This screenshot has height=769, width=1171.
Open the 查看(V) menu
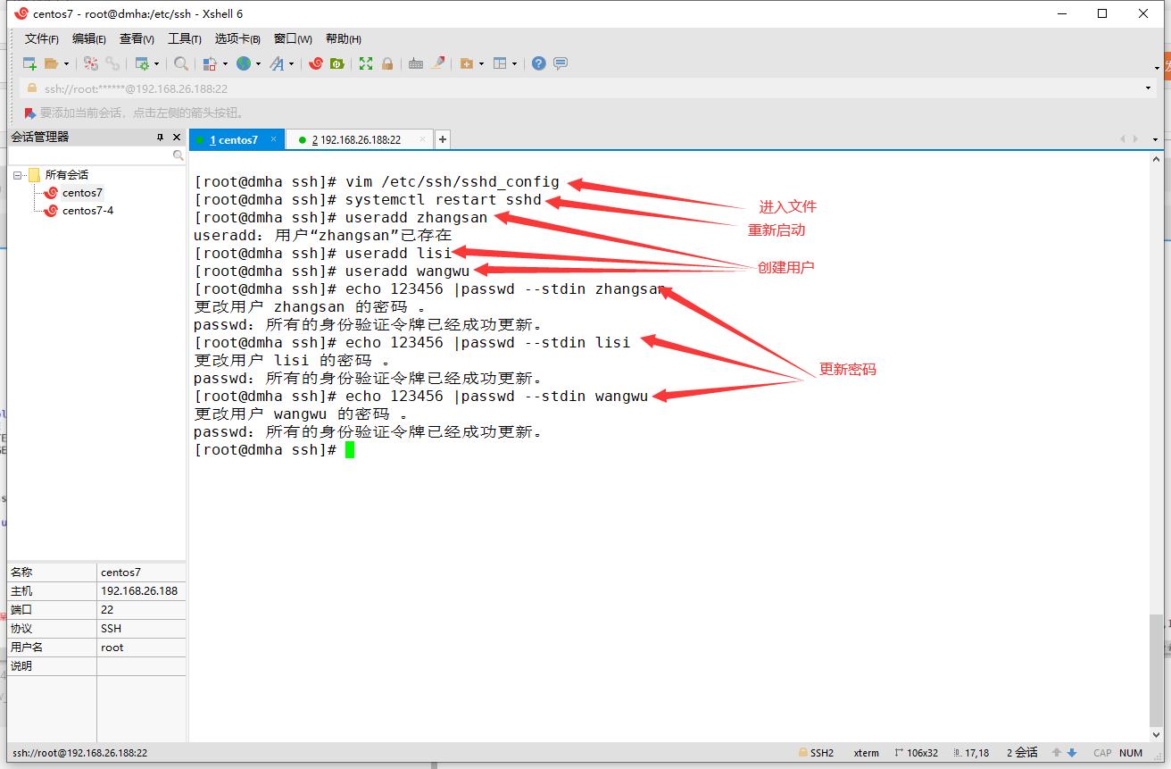pyautogui.click(x=137, y=38)
